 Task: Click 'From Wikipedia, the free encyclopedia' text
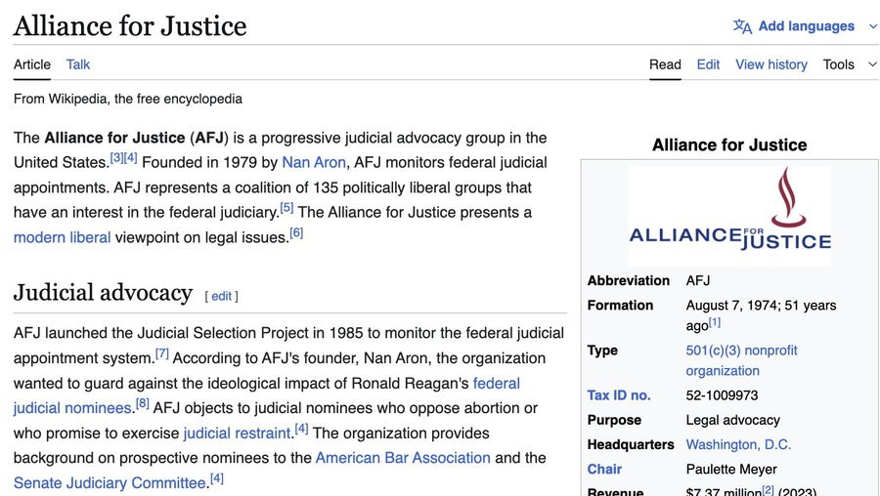pyautogui.click(x=128, y=99)
